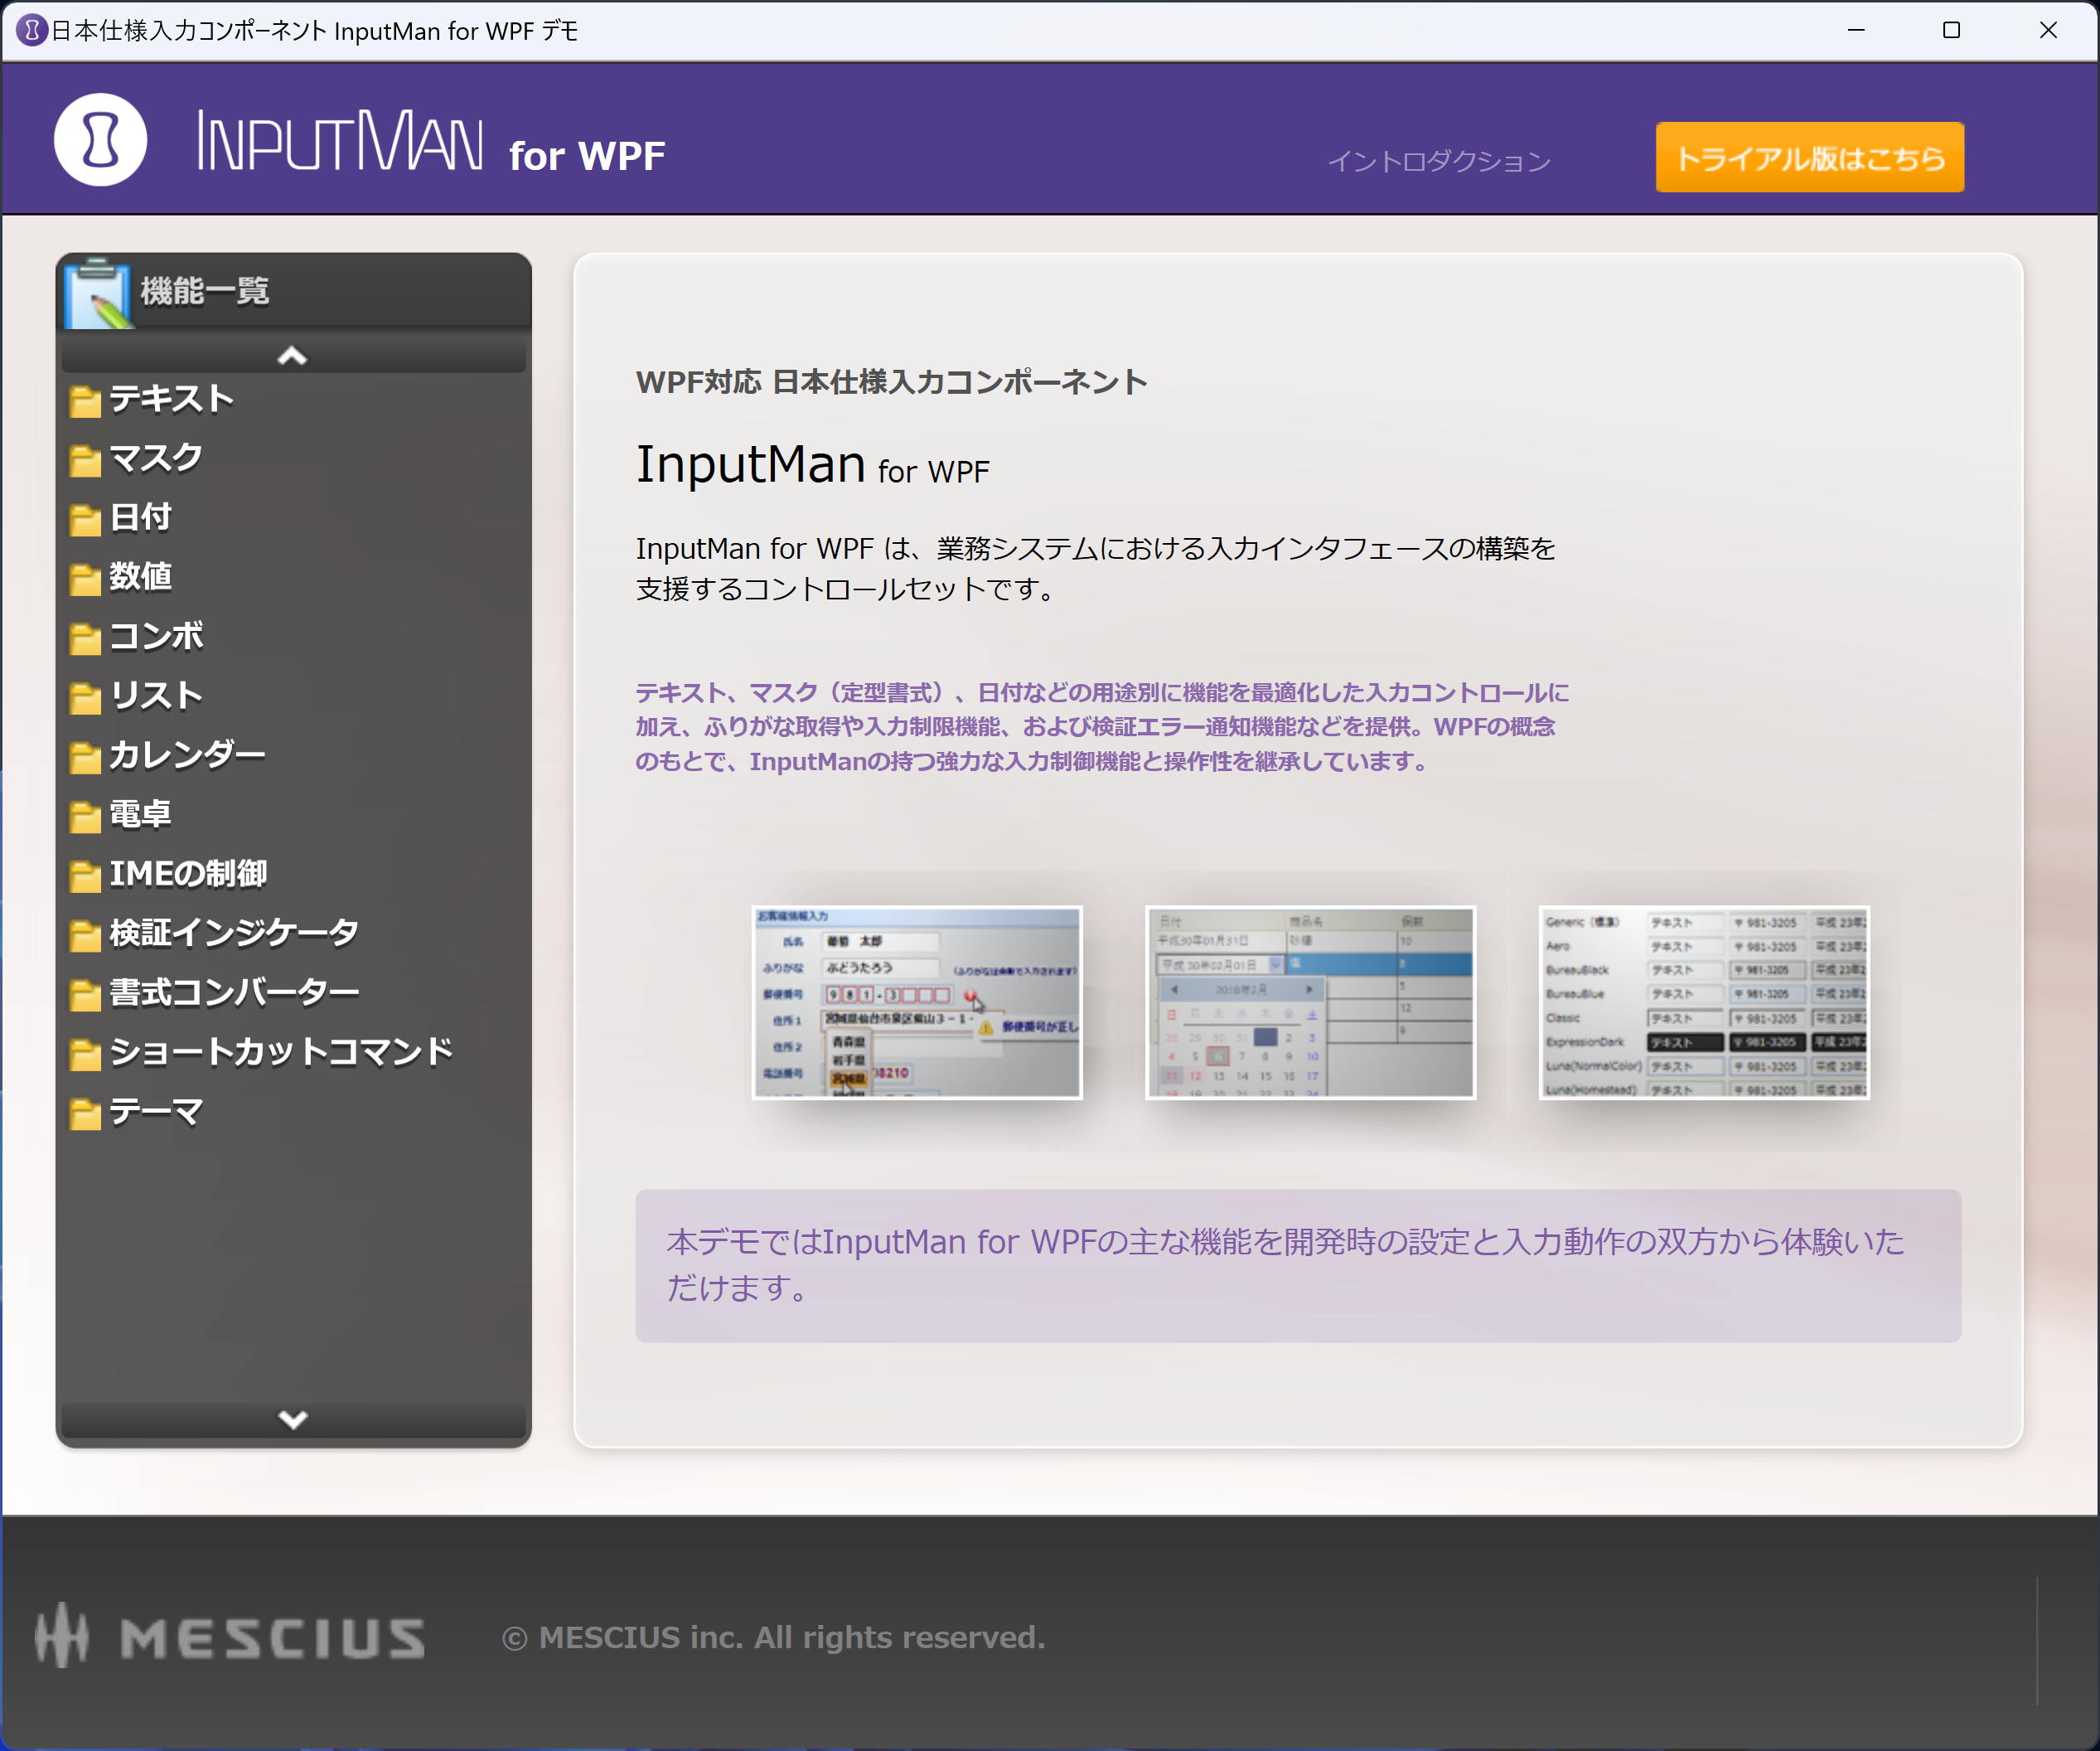Click the folder icon beside 電卓
Screen dimensions: 2100x1751
pyautogui.click(x=85, y=817)
